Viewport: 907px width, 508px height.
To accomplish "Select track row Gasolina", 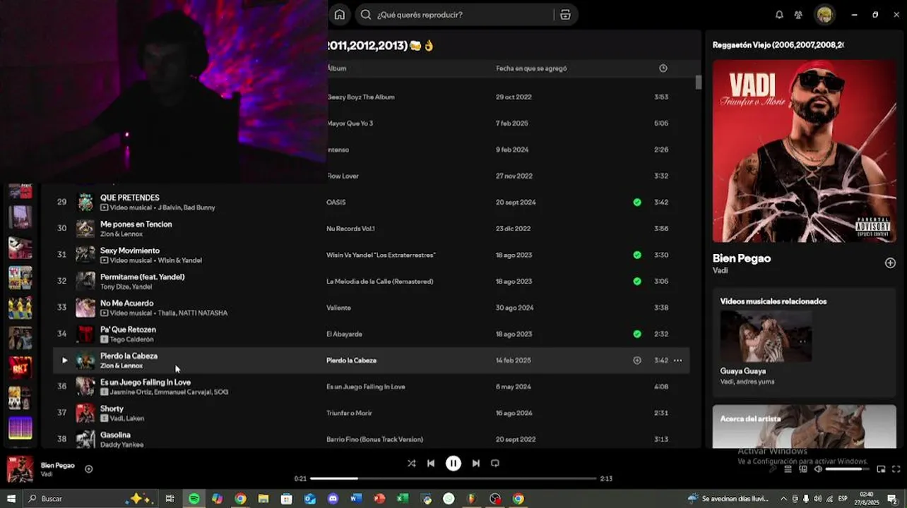I will (x=371, y=439).
